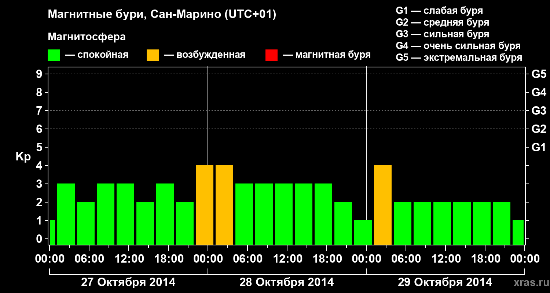Viewport: 550px width, 293px height.
Task: Click the '18:00' tick label of 29 October
Action: click(485, 259)
